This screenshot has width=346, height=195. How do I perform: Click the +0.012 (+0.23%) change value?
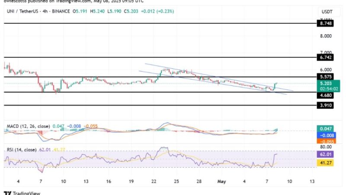pyautogui.click(x=157, y=11)
